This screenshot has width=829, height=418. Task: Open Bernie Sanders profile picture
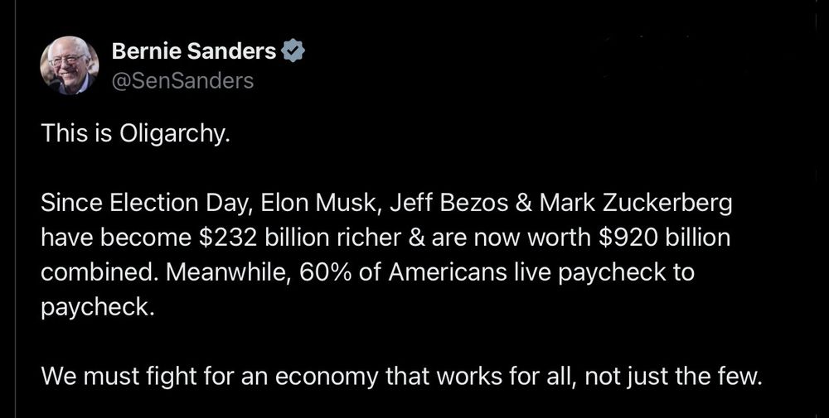point(70,65)
